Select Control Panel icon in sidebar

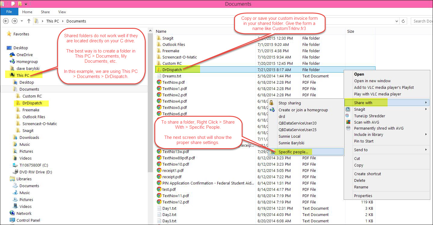click(12, 220)
